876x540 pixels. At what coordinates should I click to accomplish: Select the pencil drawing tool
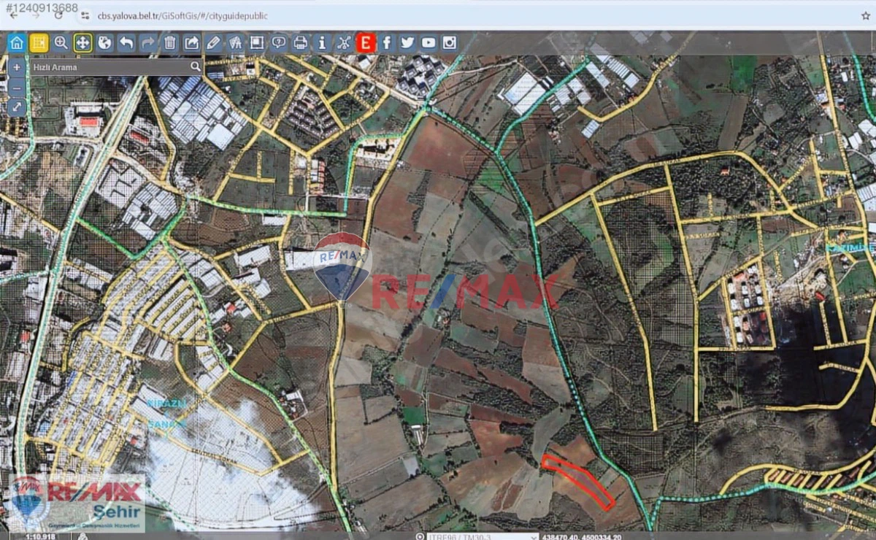pos(213,43)
